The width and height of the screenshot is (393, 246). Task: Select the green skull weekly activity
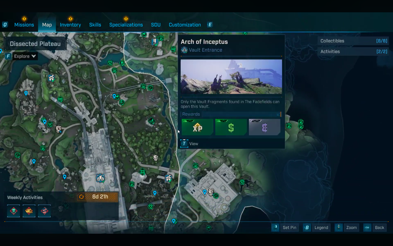pos(14,211)
